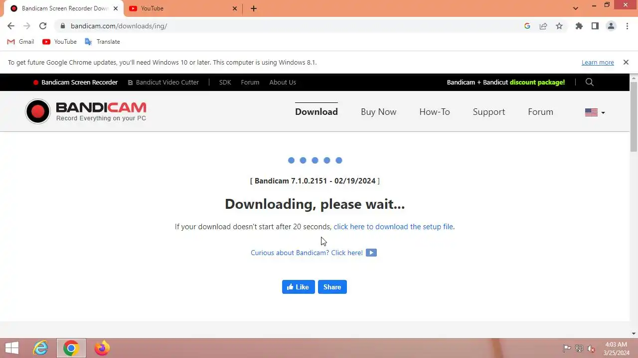Open the language flag dropdown

click(x=595, y=112)
